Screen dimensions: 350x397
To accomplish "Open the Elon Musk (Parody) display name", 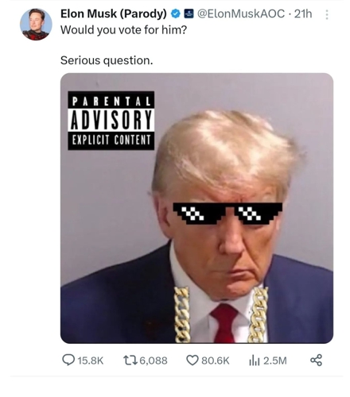I will tap(114, 13).
